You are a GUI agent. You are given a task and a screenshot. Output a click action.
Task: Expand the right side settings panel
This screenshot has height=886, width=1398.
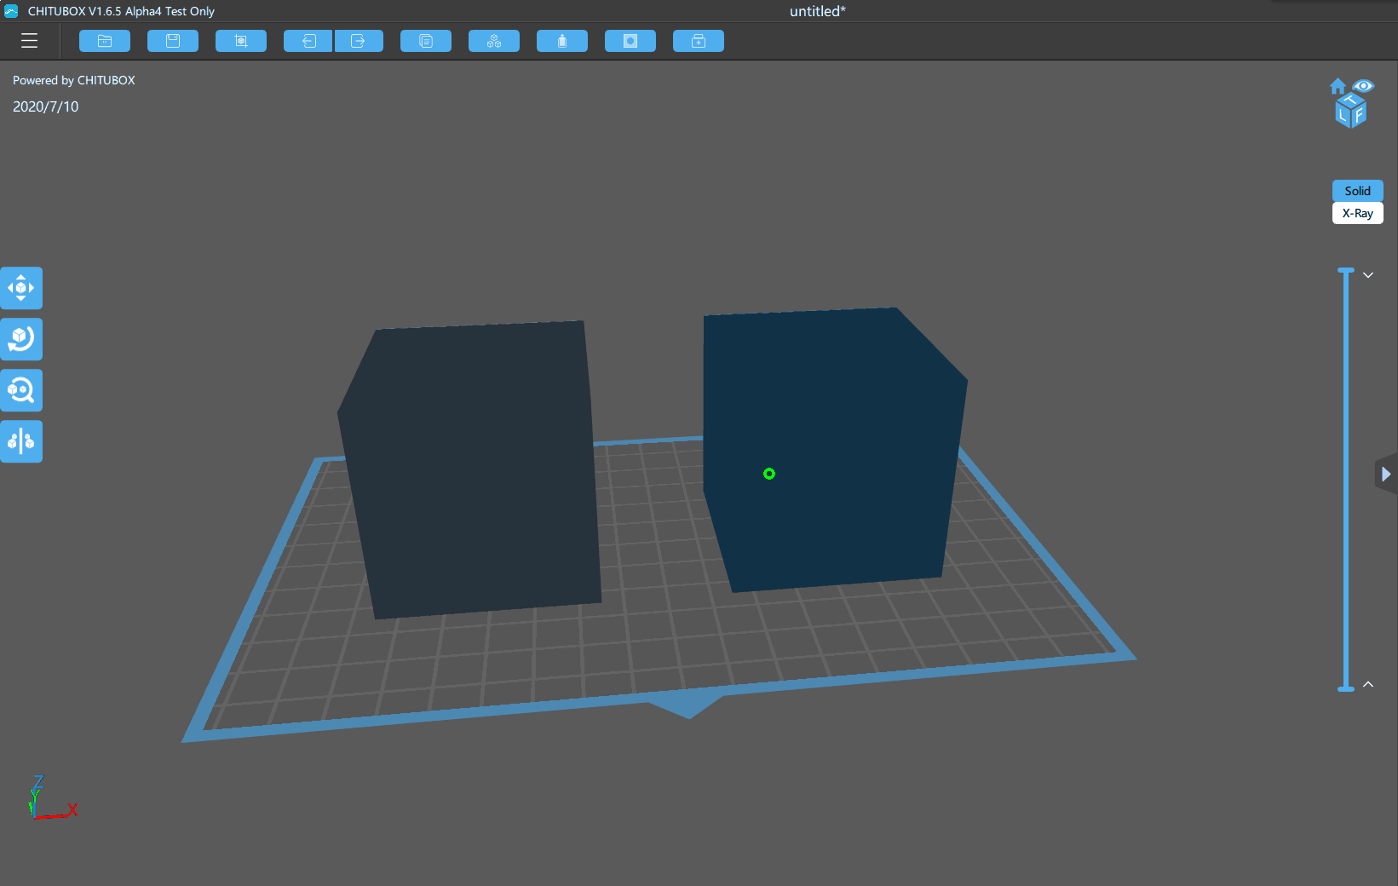tap(1386, 474)
